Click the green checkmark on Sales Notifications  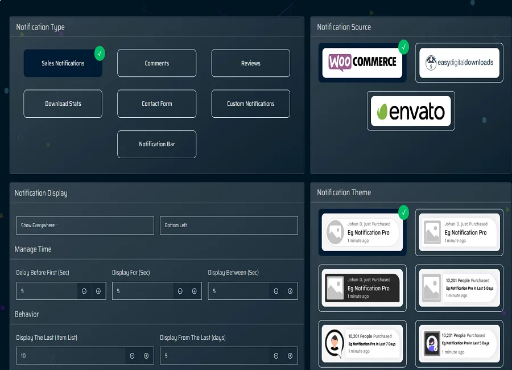click(x=100, y=54)
